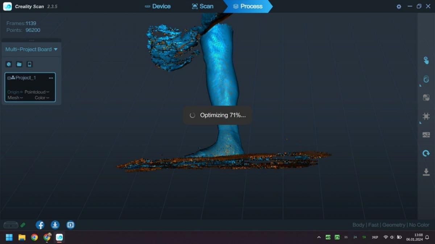Toggle Pointcloud visibility in Project_1
The height and width of the screenshot is (244, 435).
48,92
